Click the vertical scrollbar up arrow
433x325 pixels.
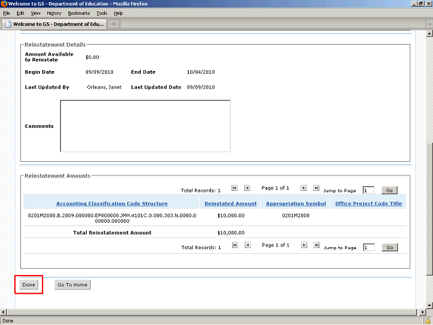pos(429,34)
